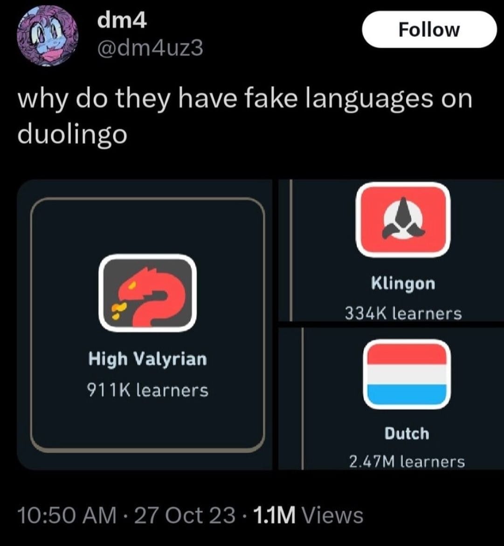Click the 1.1M Views count
The width and height of the screenshot is (504, 546).
point(309,515)
